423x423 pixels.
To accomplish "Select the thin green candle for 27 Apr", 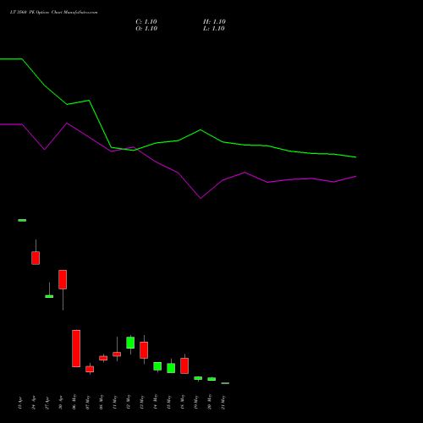I will 49,296.
